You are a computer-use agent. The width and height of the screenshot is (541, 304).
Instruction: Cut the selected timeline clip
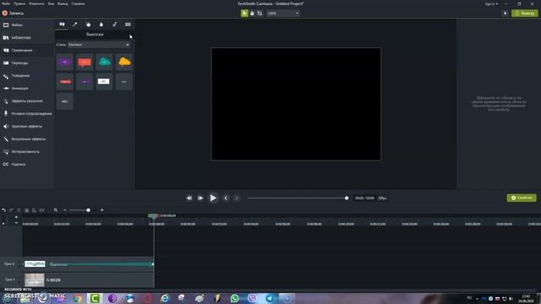[19, 210]
